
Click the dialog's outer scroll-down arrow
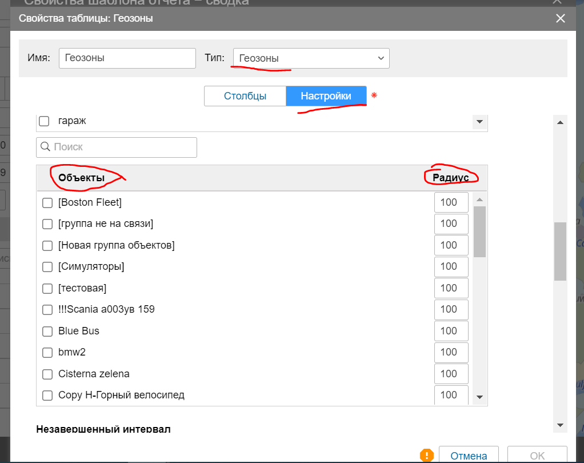click(560, 425)
